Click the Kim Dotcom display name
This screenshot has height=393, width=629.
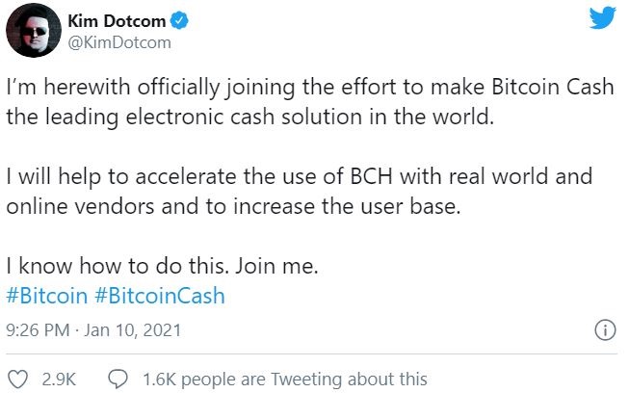pyautogui.click(x=118, y=20)
